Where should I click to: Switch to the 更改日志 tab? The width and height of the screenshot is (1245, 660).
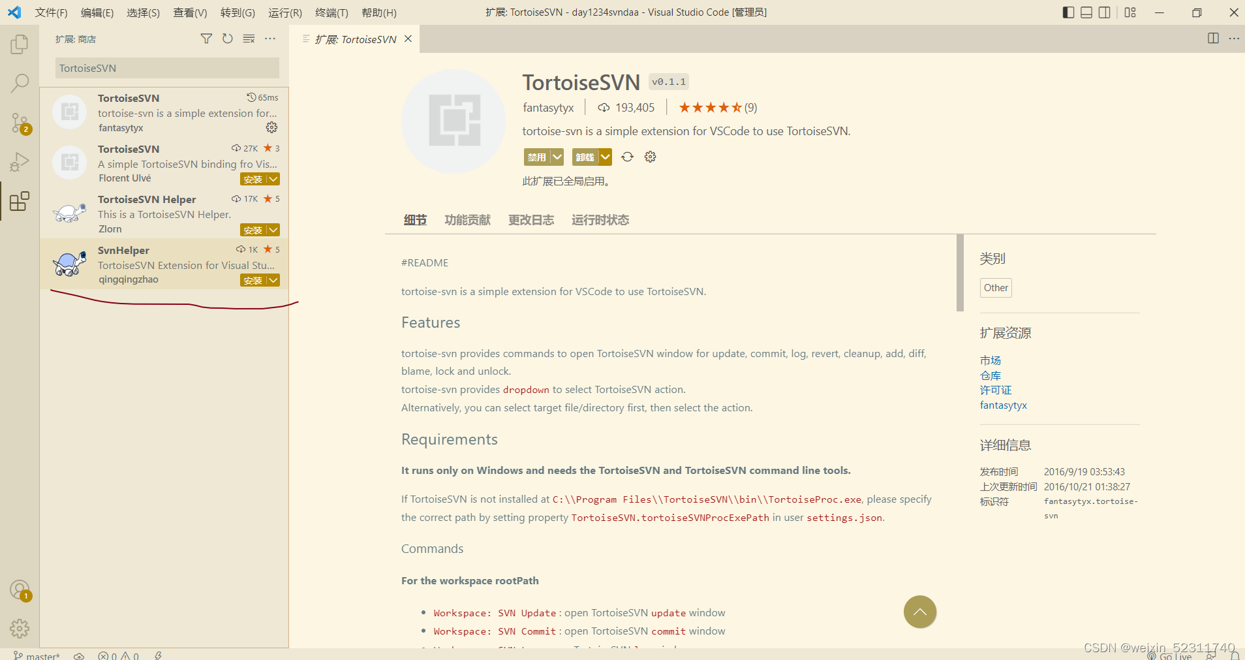(531, 220)
